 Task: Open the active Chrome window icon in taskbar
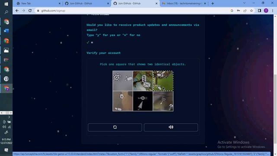coord(6,88)
